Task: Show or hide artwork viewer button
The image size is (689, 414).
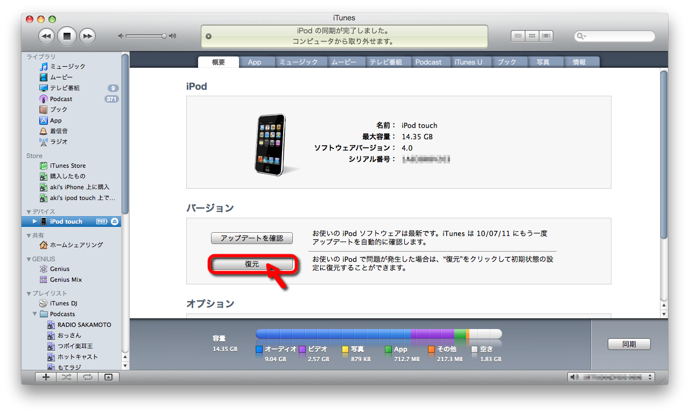Action: pos(108,377)
